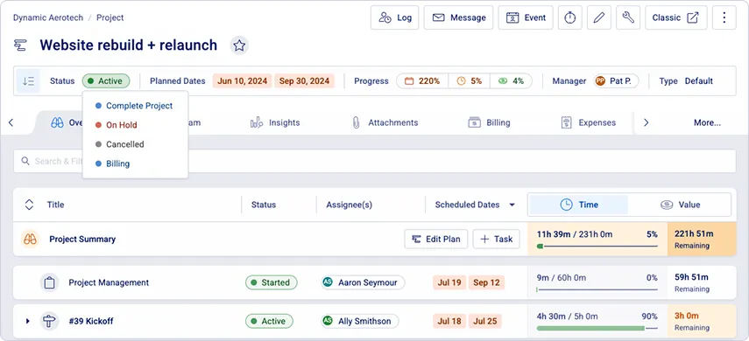Select On Hold from status menu
This screenshot has width=749, height=341.
[x=135, y=125]
